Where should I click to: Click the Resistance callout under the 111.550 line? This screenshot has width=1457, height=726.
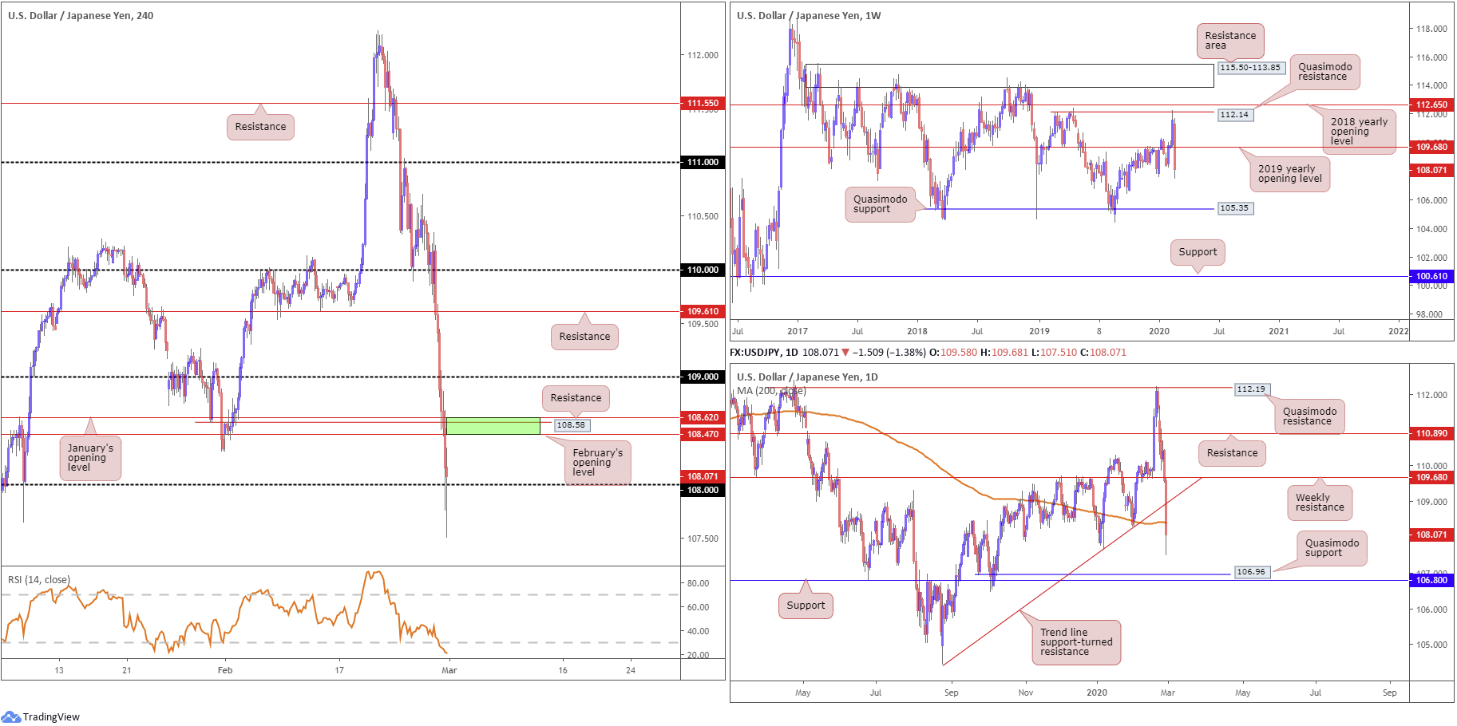click(260, 127)
